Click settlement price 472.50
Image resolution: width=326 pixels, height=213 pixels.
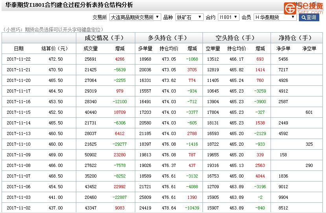(55, 59)
